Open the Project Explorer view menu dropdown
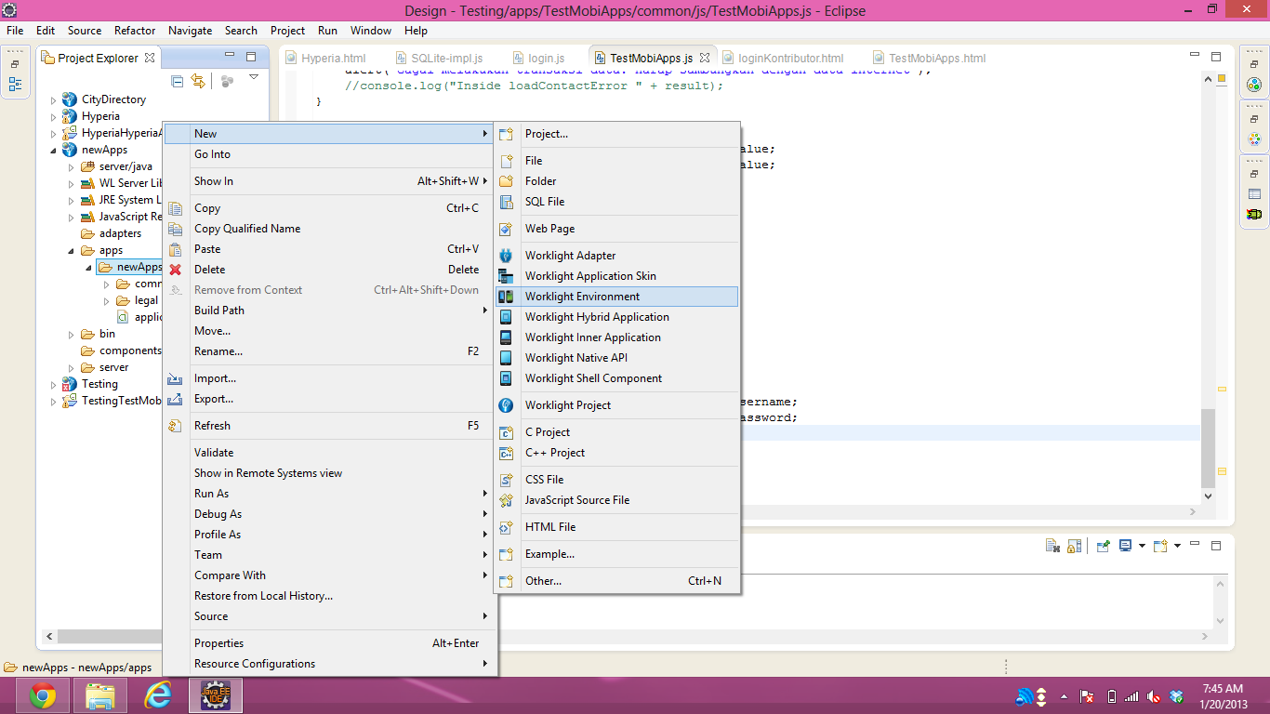This screenshot has height=714, width=1270. [254, 78]
